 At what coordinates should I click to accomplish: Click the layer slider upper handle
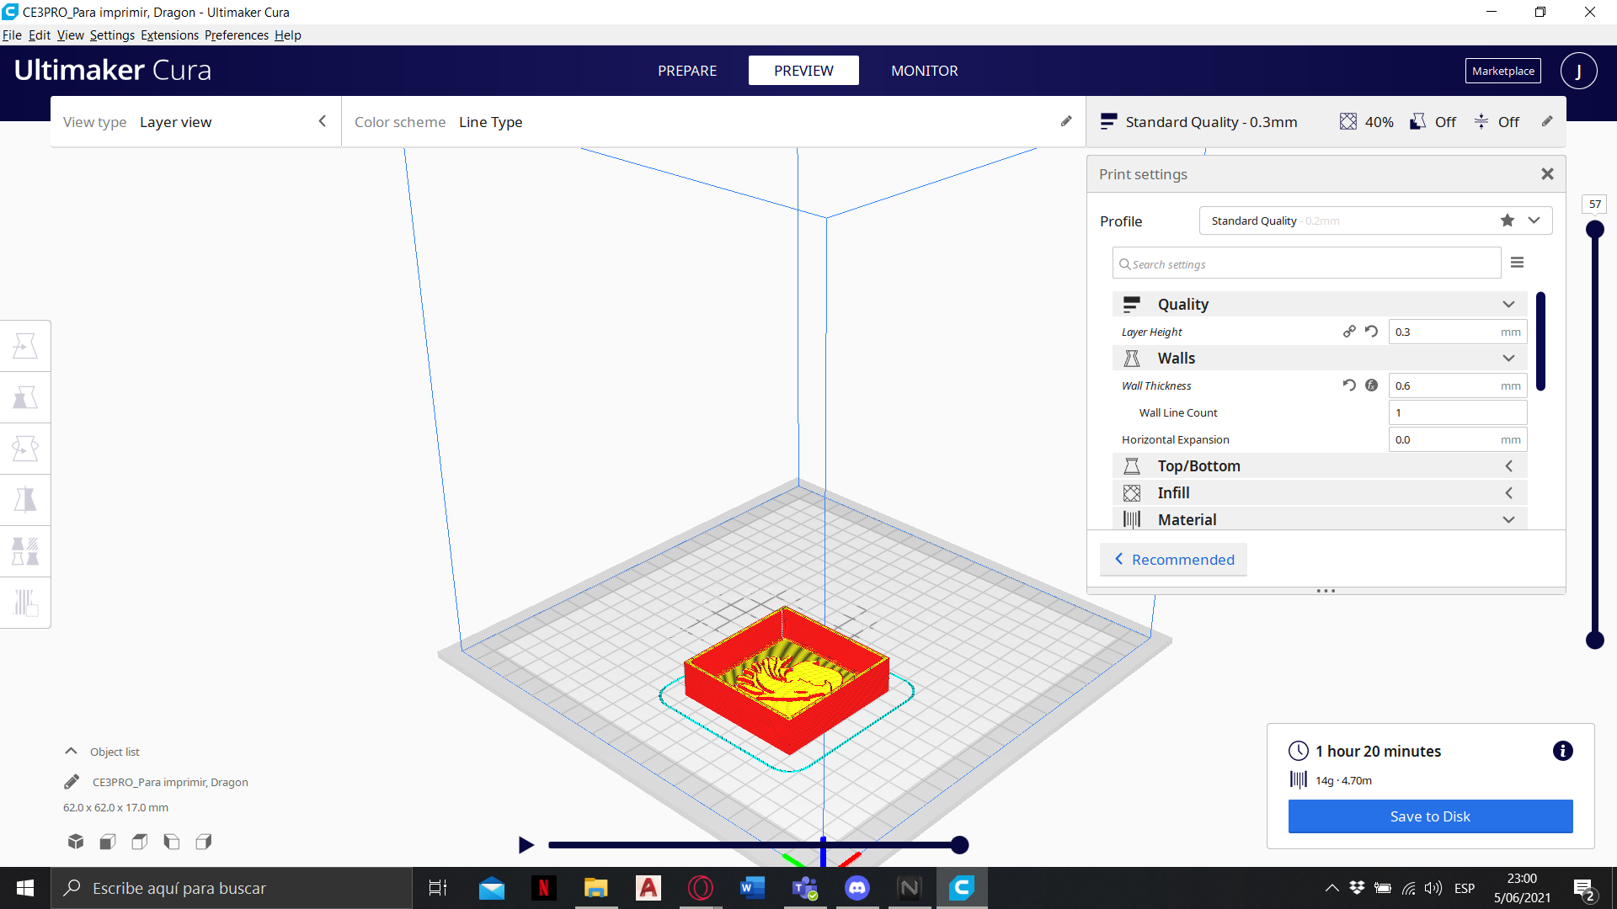pyautogui.click(x=1594, y=229)
